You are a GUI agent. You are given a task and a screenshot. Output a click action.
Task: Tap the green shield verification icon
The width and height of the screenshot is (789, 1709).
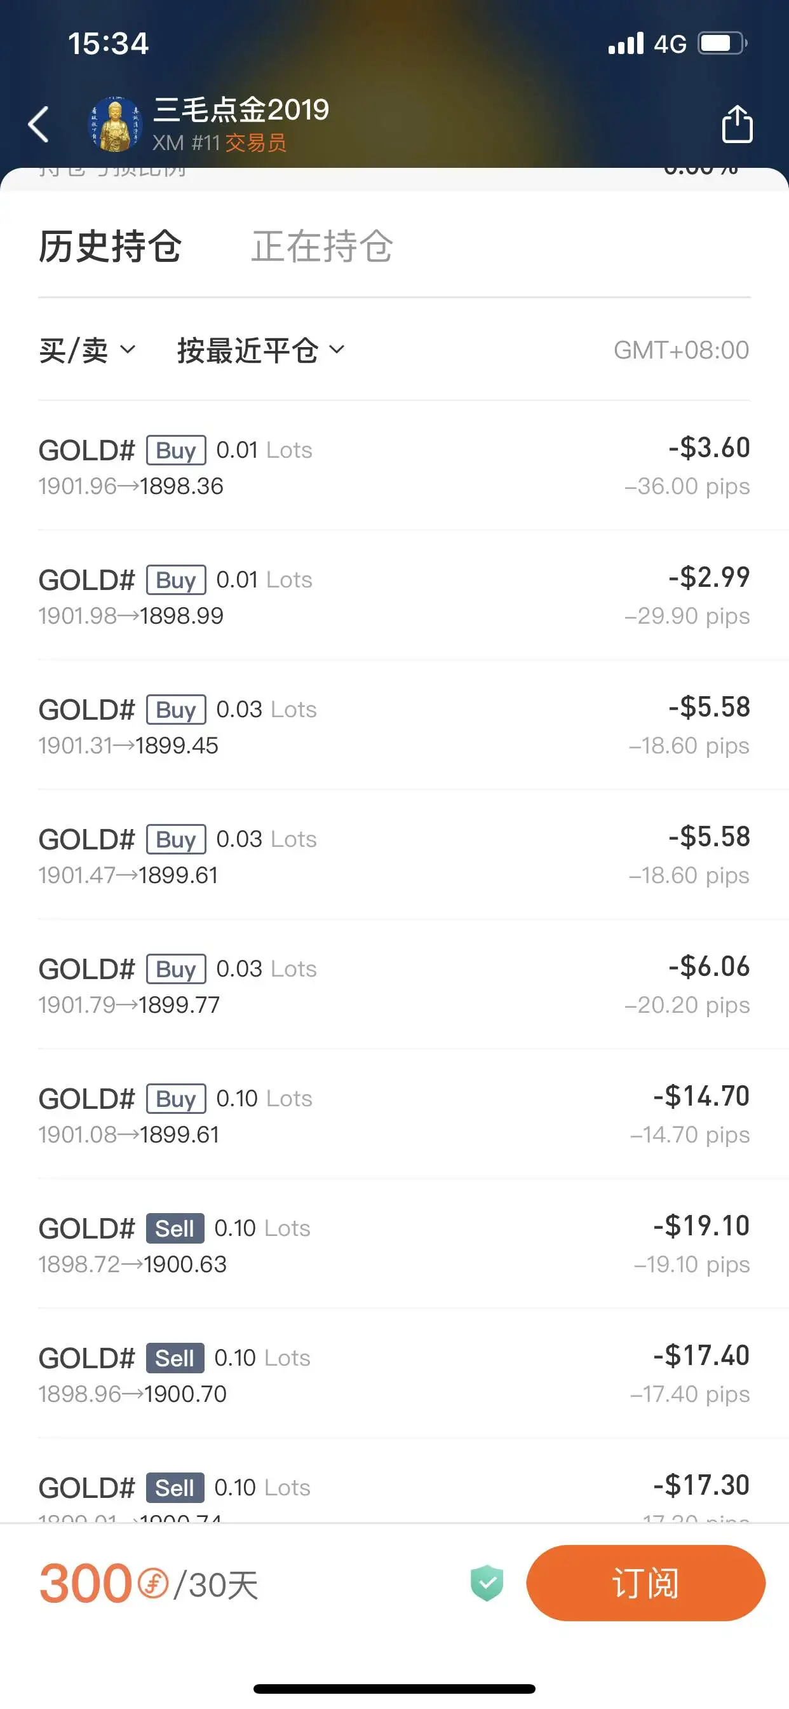pyautogui.click(x=487, y=1583)
